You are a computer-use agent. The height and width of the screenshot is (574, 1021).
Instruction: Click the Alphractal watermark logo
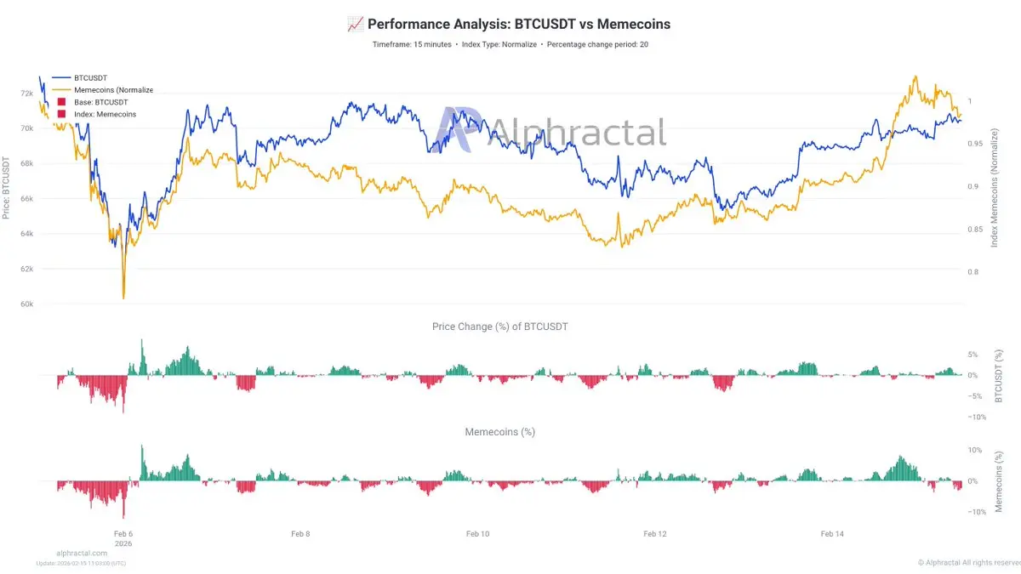point(550,132)
